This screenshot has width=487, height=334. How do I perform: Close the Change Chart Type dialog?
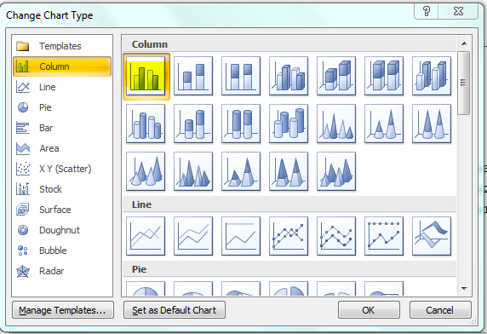(x=458, y=11)
